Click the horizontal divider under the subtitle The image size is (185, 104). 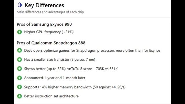(x=92, y=18)
